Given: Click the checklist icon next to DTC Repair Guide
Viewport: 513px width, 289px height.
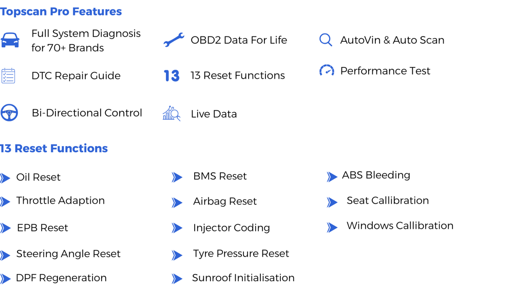Looking at the screenshot, I should point(8,76).
